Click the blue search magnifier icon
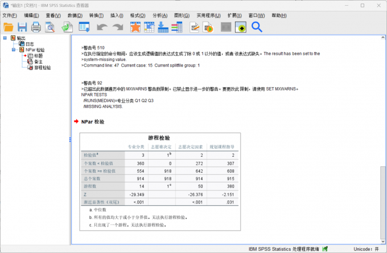Image resolution: width=387 pixels, height=253 pixels. [257, 27]
